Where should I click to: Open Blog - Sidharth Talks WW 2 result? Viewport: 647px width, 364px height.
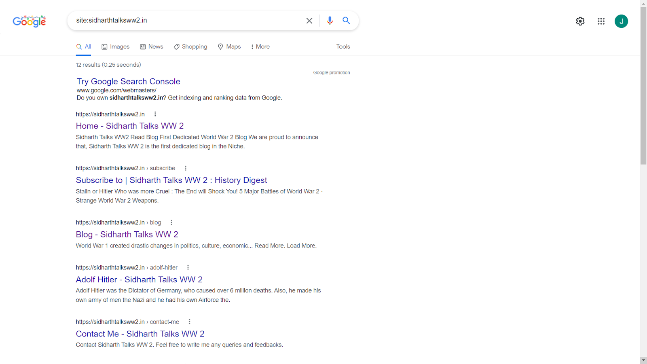pos(127,234)
